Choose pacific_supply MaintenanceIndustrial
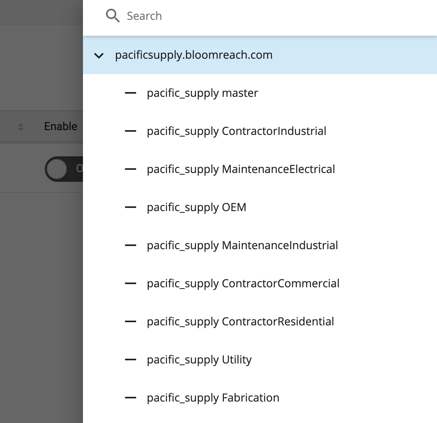The image size is (437, 423). coord(242,246)
